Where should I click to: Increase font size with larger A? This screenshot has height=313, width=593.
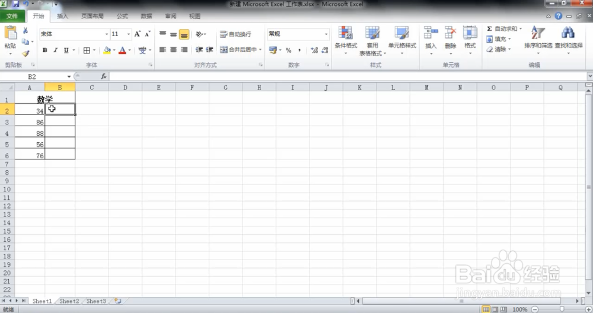pos(138,34)
